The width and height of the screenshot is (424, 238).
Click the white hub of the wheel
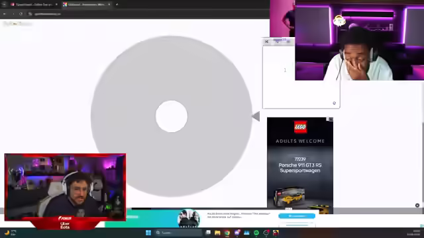pos(172,116)
